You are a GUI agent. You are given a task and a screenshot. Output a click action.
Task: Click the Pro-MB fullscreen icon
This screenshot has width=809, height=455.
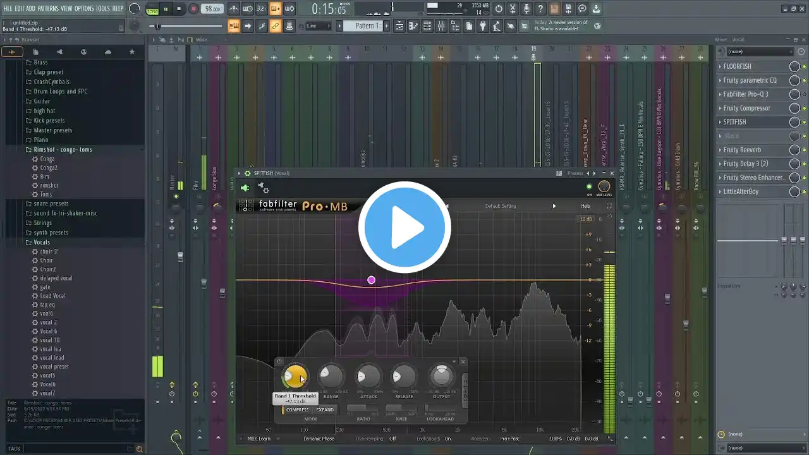pyautogui.click(x=609, y=206)
